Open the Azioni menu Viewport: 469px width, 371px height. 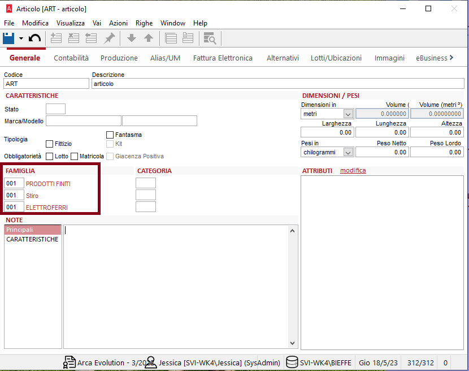click(118, 23)
